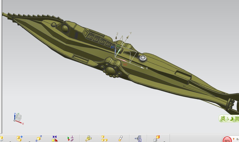Open the Assembly Constraints tool
239x142 pixels.
[x=70, y=139]
